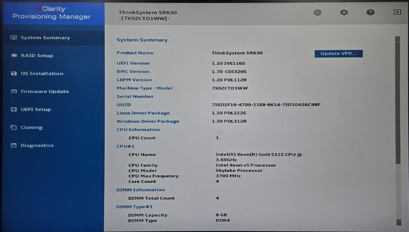Click the Update VPD... button
Viewport: 409px width, 232px height.
pos(338,54)
